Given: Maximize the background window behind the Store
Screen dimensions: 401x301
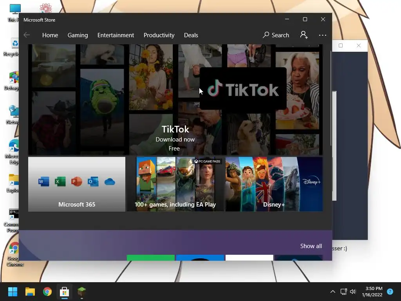Looking at the screenshot, I should click(x=341, y=45).
